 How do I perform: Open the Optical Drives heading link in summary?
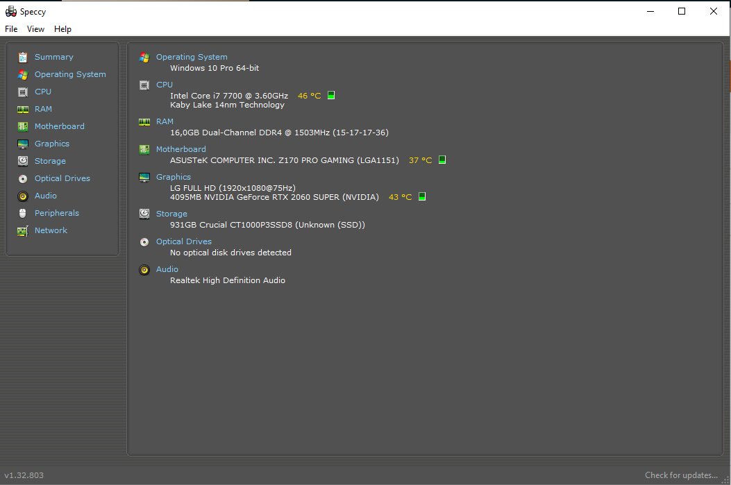(x=184, y=241)
